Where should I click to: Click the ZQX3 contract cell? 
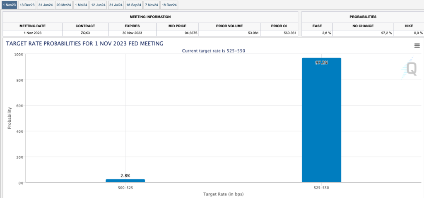coord(85,33)
